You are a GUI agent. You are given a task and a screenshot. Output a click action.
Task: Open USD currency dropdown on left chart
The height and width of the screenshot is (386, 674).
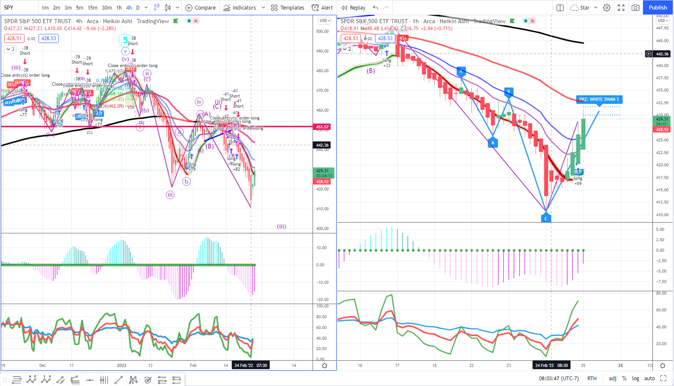click(325, 21)
